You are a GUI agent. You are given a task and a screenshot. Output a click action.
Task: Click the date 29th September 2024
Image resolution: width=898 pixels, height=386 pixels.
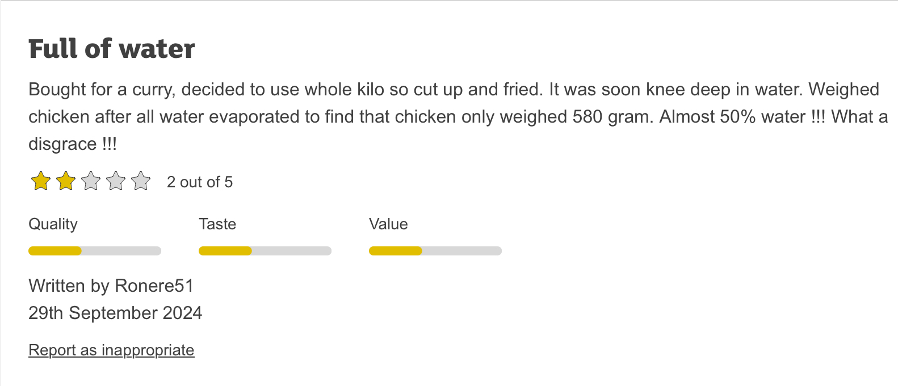point(115,313)
